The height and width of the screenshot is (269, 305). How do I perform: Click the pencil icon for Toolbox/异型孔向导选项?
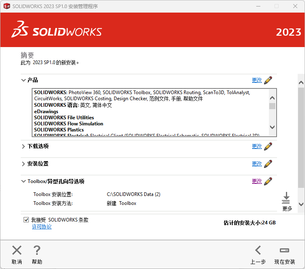coord(268,181)
